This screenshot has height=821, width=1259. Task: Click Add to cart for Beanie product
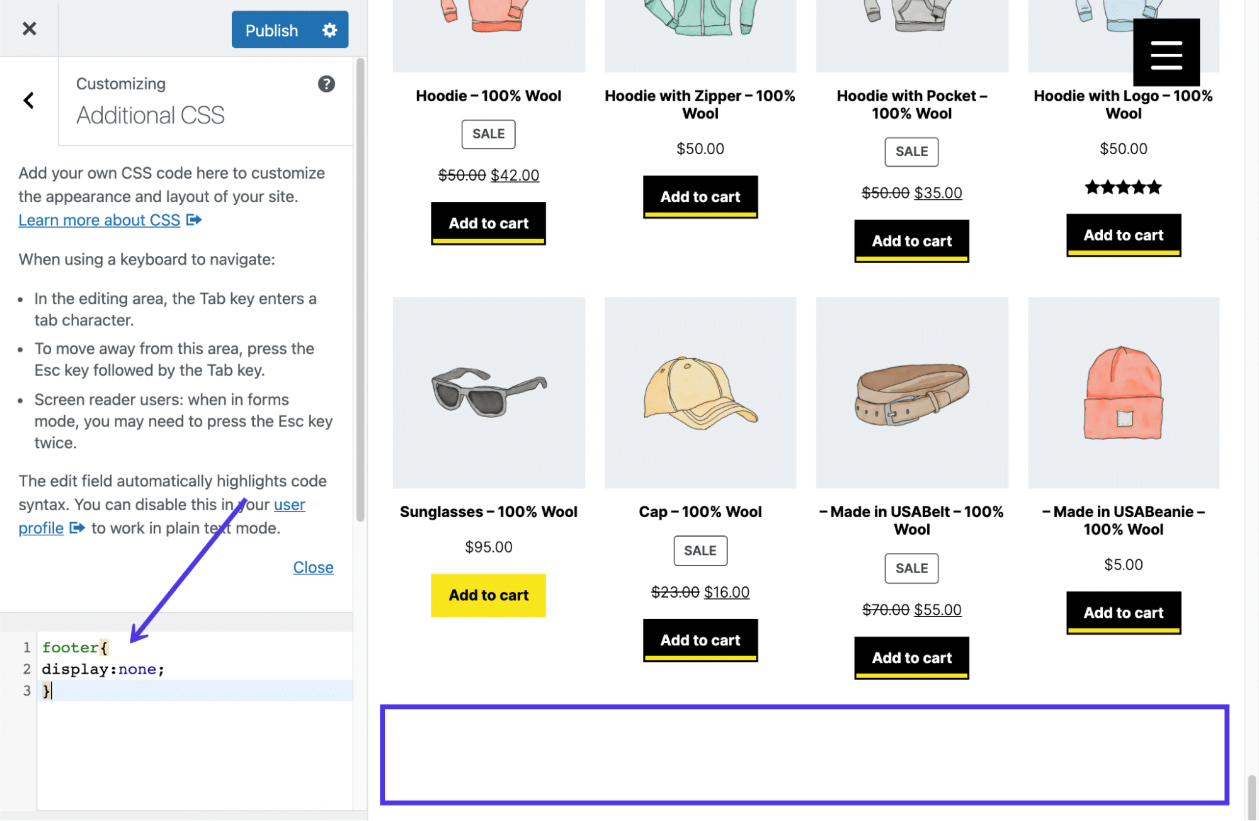tap(1123, 612)
